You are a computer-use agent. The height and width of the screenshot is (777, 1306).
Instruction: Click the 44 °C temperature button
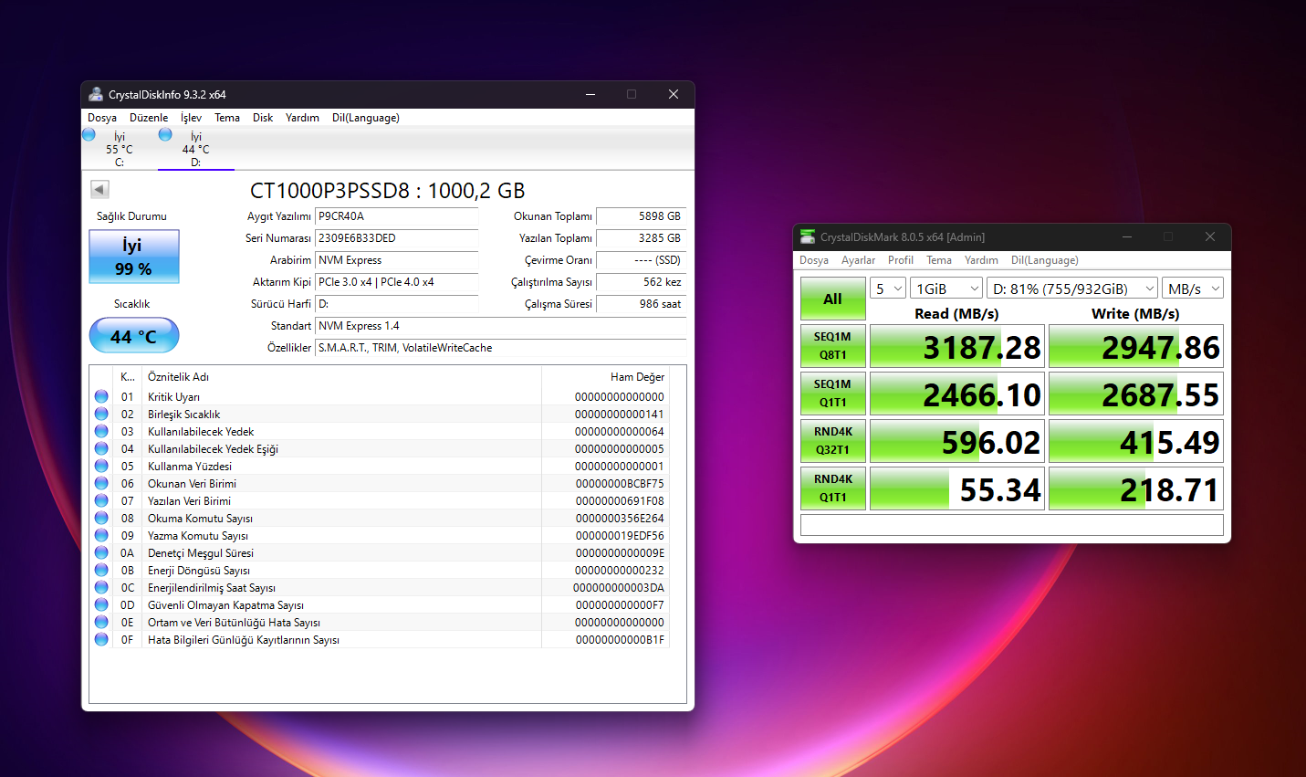click(134, 335)
